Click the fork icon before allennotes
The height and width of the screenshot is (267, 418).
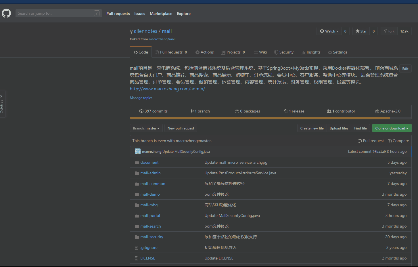[131, 31]
